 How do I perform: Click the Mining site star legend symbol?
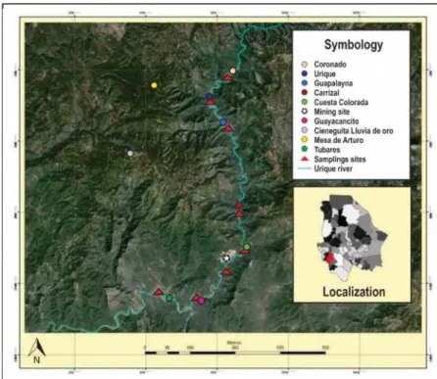(305, 112)
